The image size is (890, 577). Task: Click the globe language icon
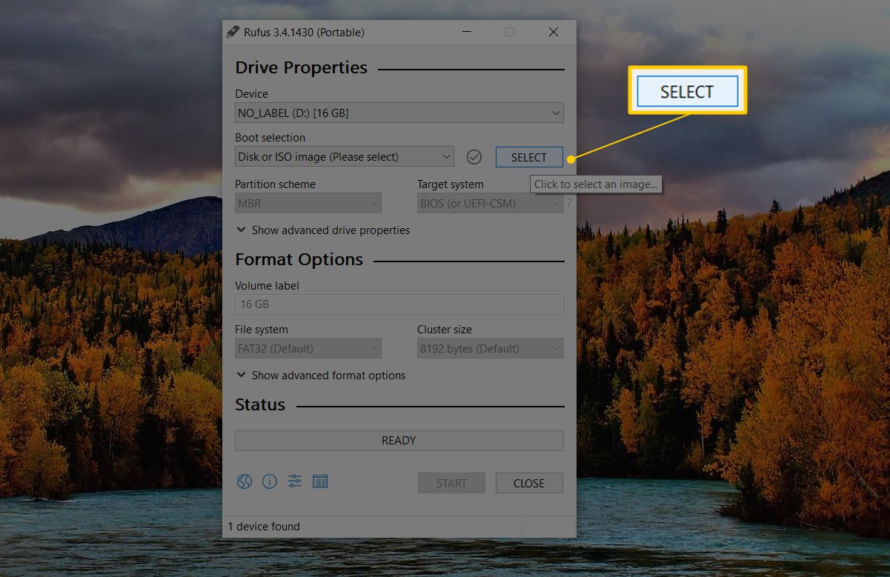[x=245, y=482]
